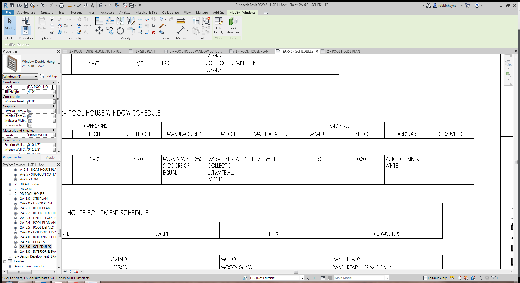This screenshot has height=283, width=520.
Task: Click the Array tool icon
Action: [140, 26]
